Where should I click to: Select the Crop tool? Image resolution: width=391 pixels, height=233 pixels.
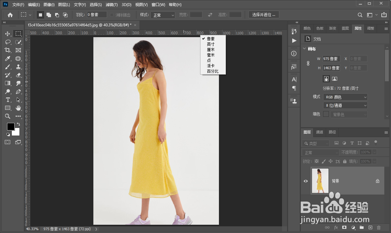click(x=8, y=50)
